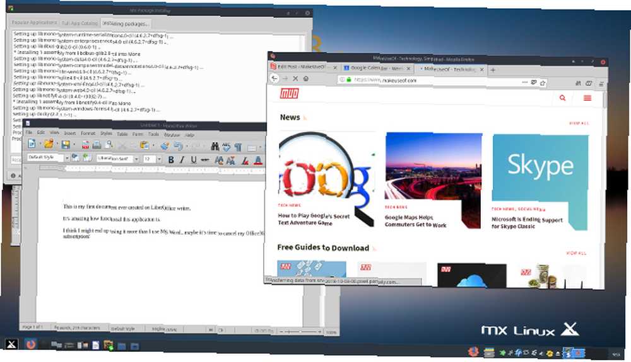The width and height of the screenshot is (631, 362).
Task: Open Find & Replace binoculars icon
Action: [x=215, y=147]
